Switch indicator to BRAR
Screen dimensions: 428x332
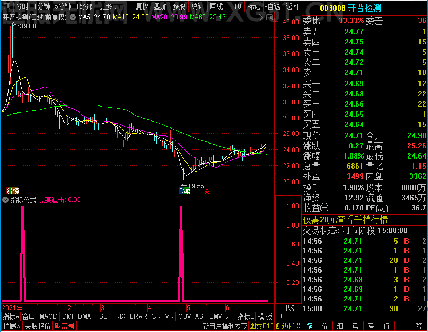138,316
